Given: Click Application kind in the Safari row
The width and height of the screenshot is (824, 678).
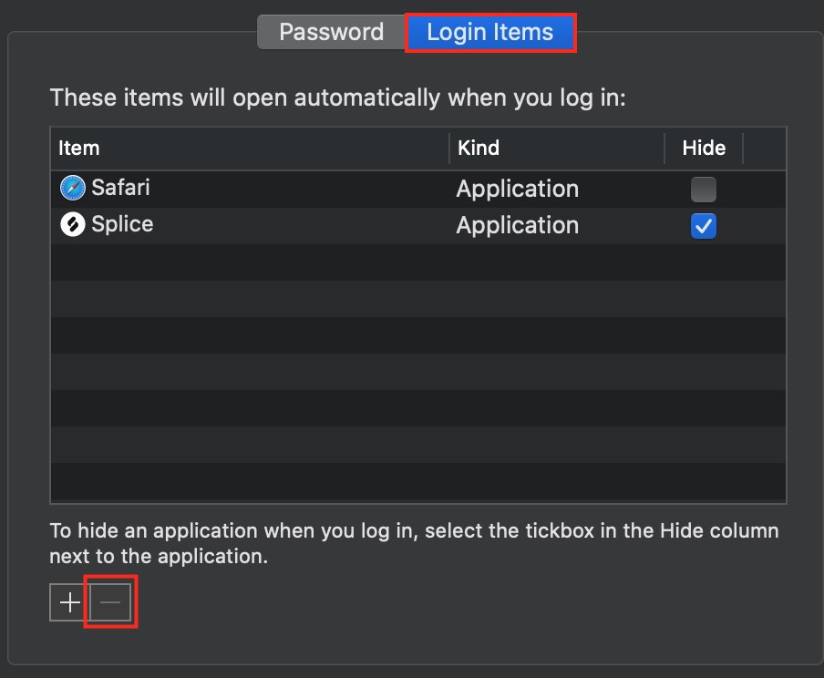Looking at the screenshot, I should (x=517, y=190).
